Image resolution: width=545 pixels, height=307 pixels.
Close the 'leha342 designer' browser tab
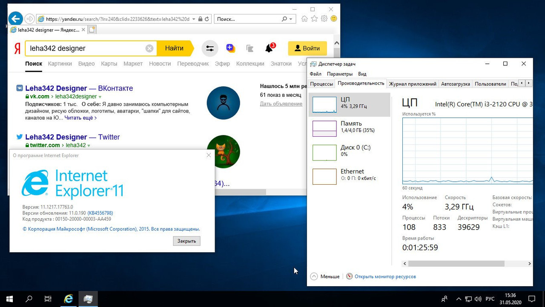(83, 30)
